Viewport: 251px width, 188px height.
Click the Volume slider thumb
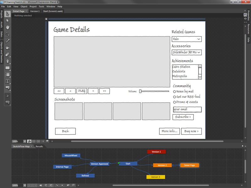(140, 91)
